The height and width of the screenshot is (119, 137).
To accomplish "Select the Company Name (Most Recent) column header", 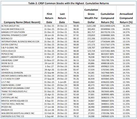I will [22, 22].
